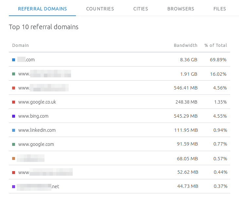Click the orange swatch in the 68.05 MB row

click(13, 158)
